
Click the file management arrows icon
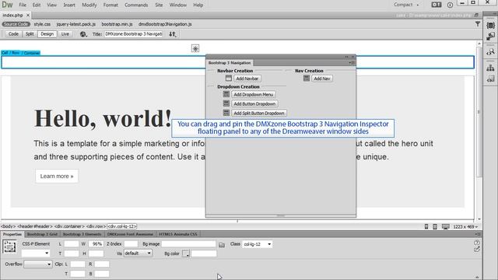[x=172, y=34]
